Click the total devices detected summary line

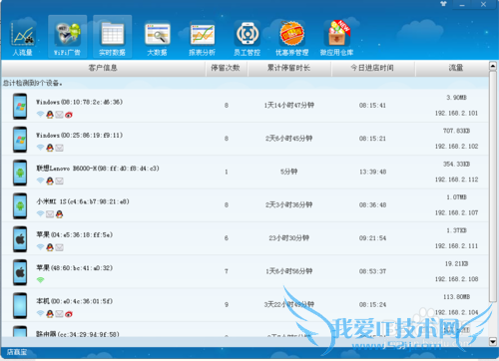(32, 83)
